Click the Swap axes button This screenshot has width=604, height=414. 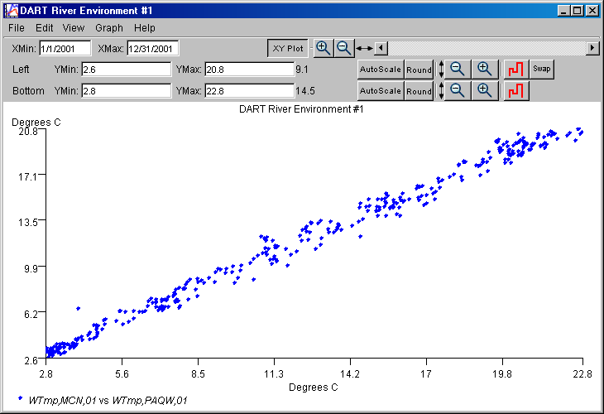[542, 69]
